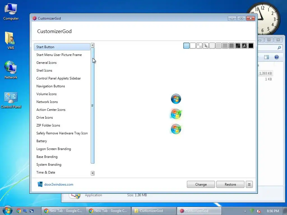Click the Change button

point(201,184)
